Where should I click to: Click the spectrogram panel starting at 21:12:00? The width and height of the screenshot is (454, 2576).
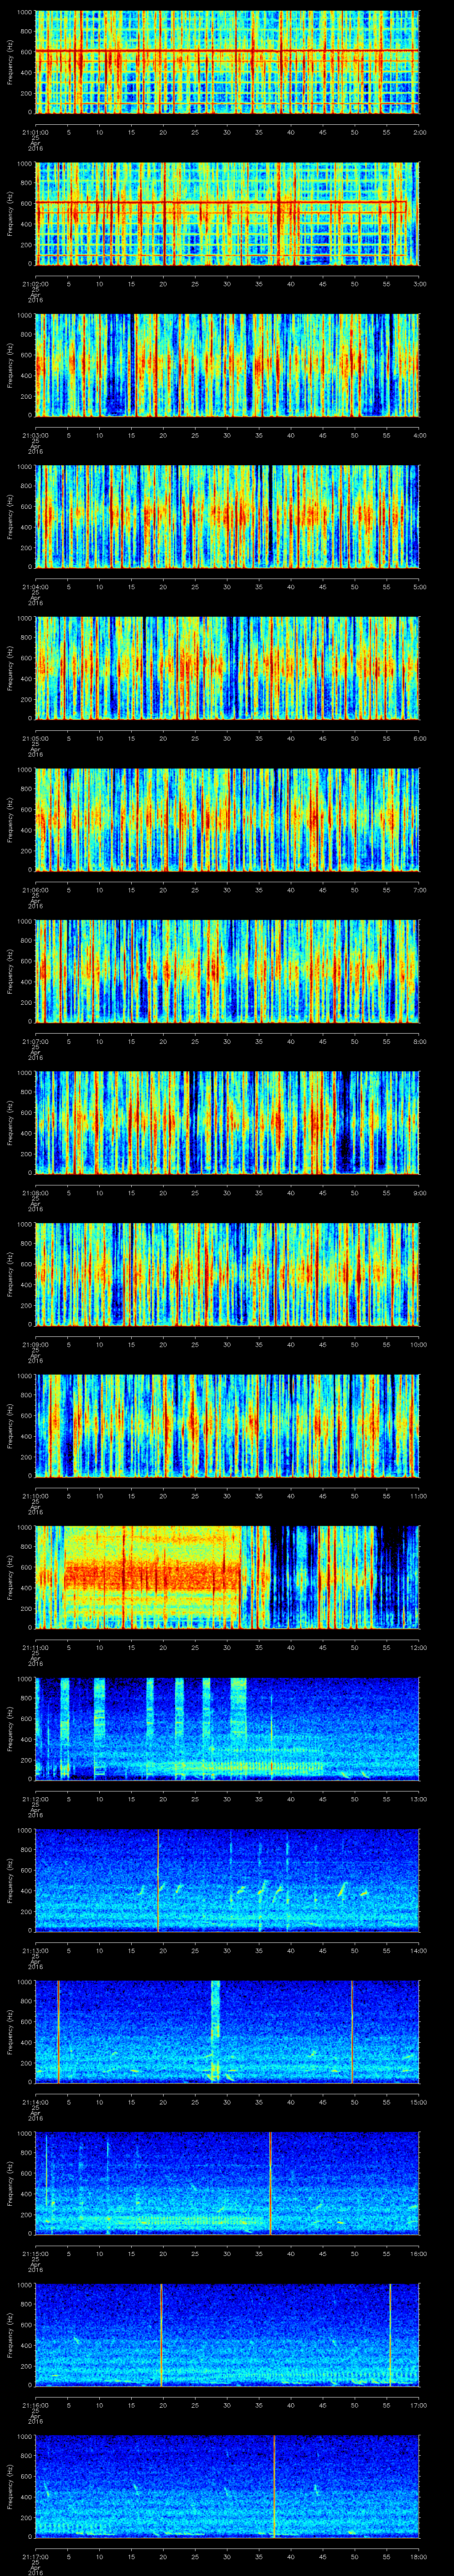(227, 1729)
